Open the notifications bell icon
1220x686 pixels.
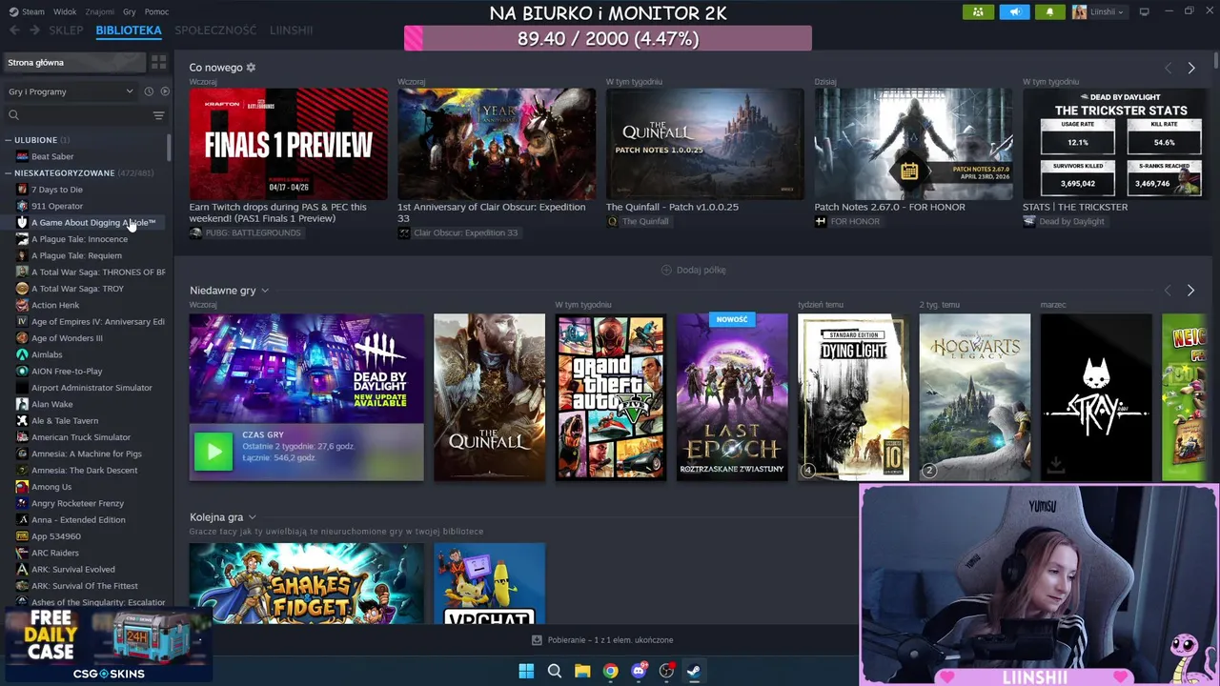[1050, 11]
